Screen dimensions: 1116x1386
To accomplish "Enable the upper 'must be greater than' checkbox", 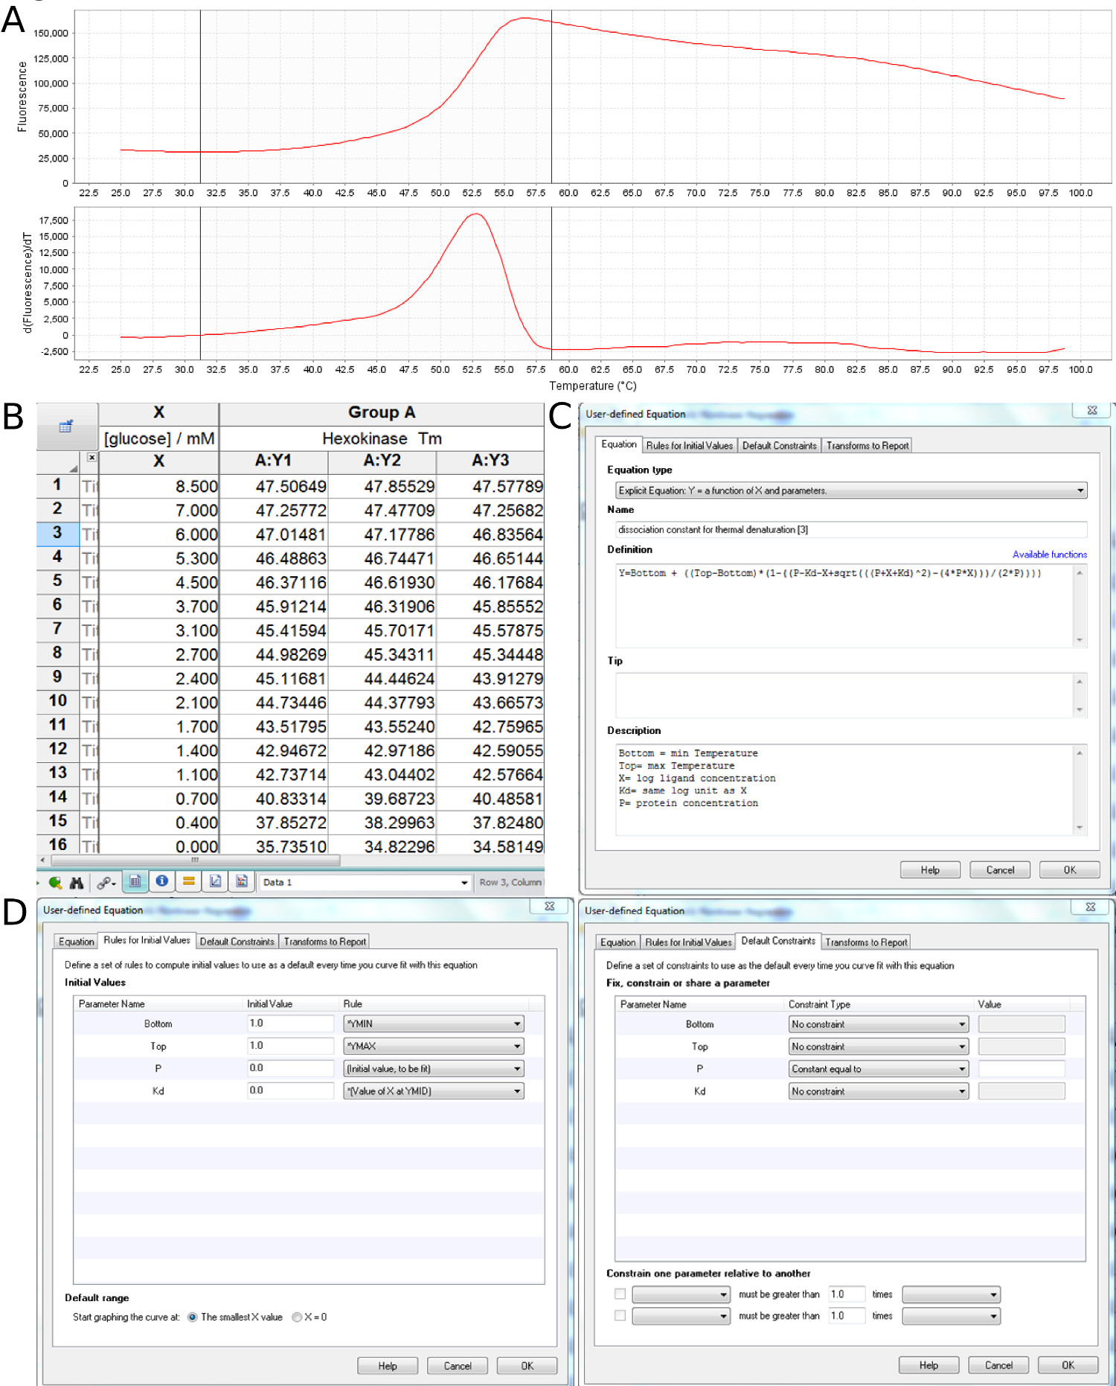I will click(620, 1294).
